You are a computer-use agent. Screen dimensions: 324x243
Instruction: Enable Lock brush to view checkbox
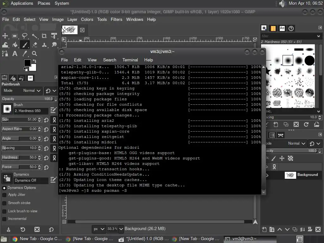(4, 211)
